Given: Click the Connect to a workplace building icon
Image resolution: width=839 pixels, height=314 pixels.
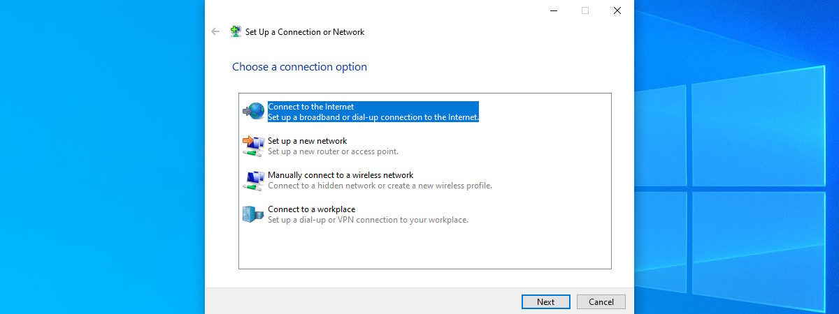Looking at the screenshot, I should 252,214.
